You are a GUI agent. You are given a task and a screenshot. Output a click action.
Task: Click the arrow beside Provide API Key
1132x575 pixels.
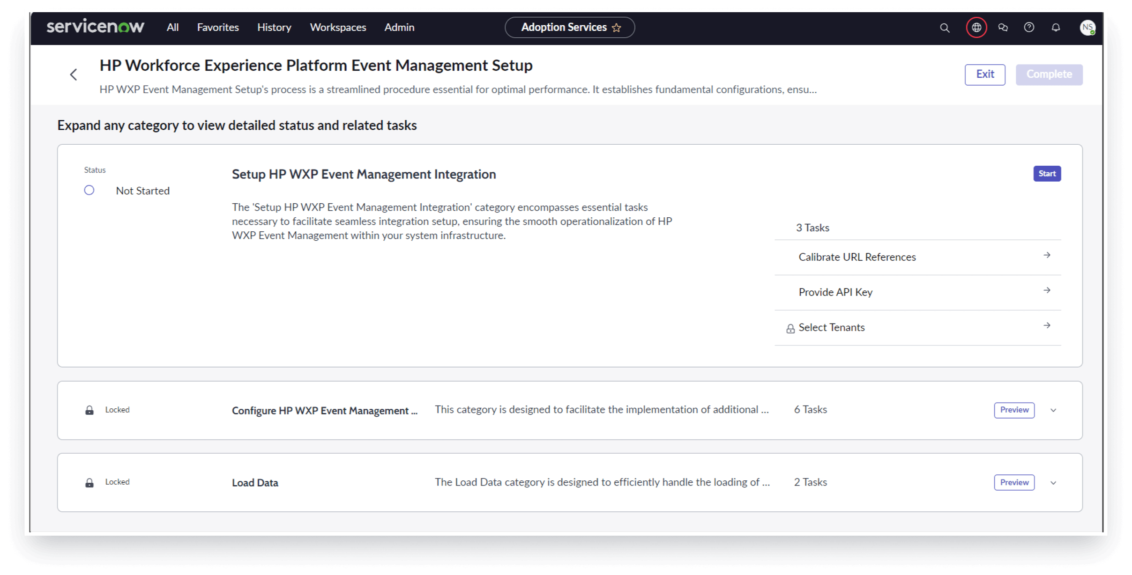pos(1047,290)
